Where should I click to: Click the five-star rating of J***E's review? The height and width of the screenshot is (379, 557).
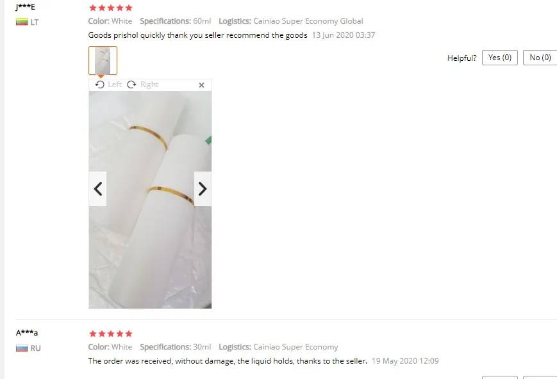click(x=111, y=8)
